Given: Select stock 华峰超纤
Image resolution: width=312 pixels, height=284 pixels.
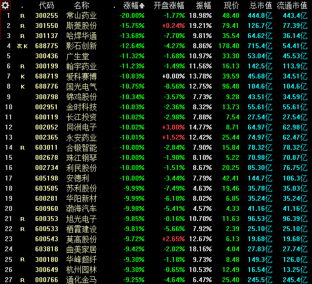Looking at the screenshot, I should [x=81, y=259].
